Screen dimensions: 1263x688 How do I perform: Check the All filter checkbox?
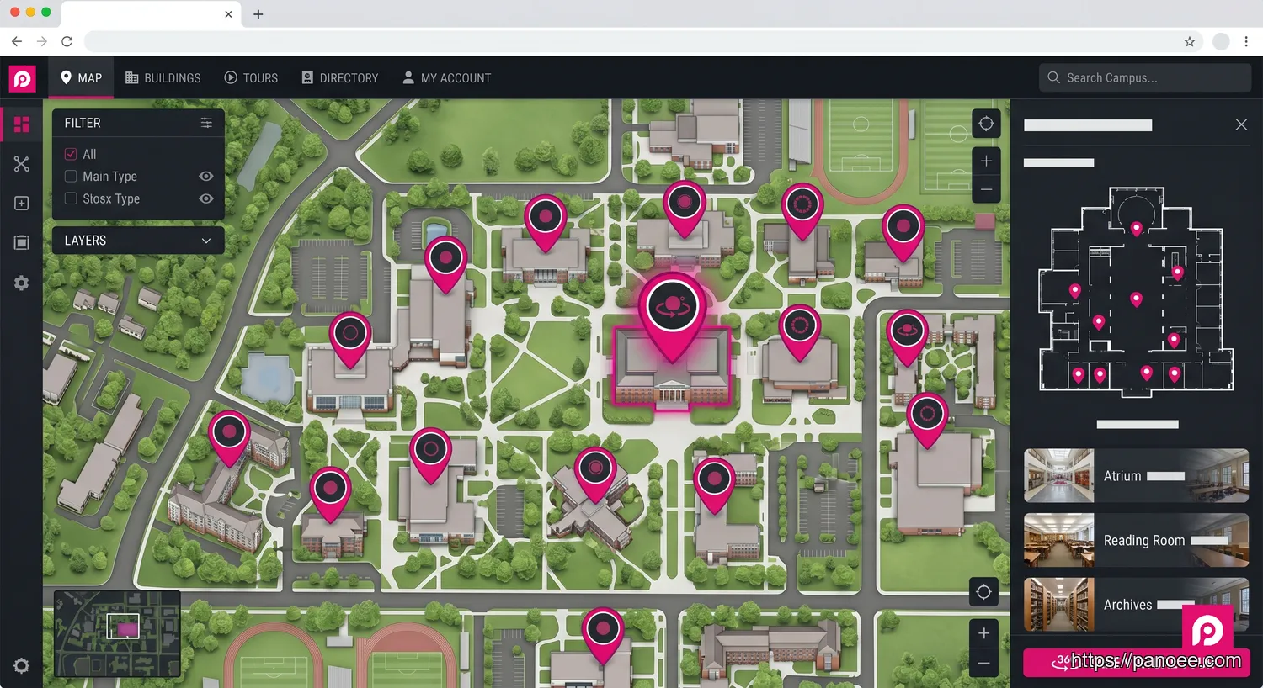(x=71, y=154)
